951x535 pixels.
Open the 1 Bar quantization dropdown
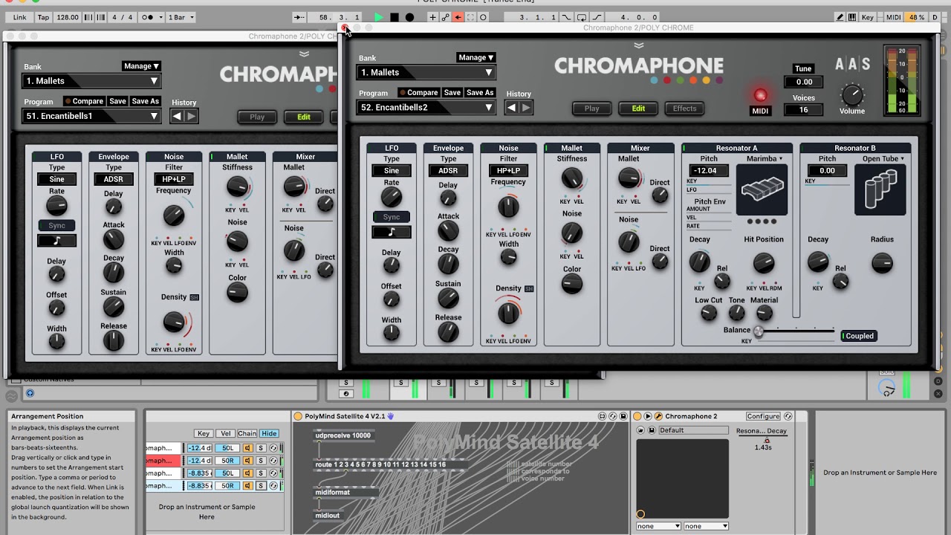pos(180,17)
